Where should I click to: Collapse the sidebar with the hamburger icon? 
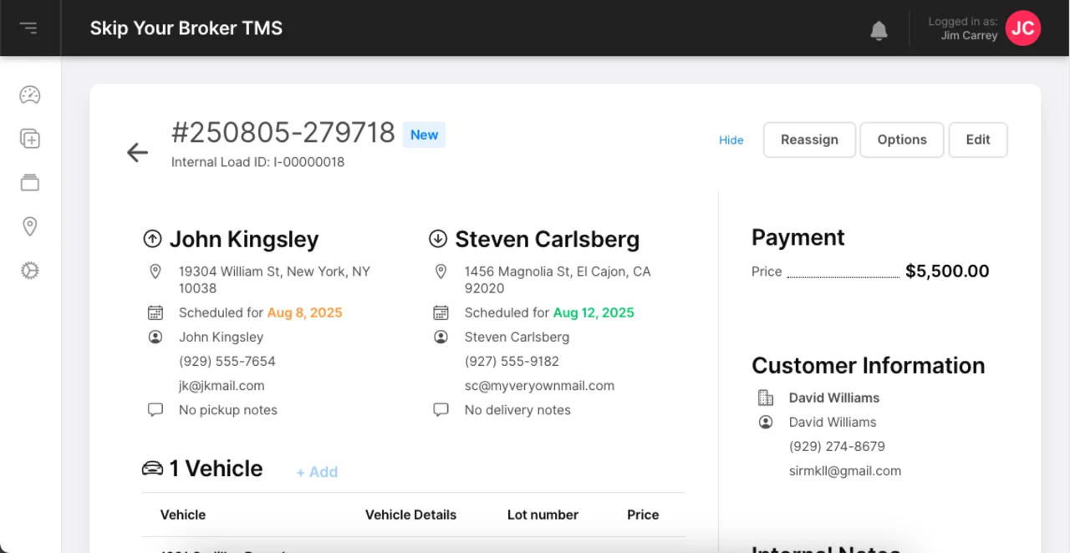pyautogui.click(x=30, y=28)
